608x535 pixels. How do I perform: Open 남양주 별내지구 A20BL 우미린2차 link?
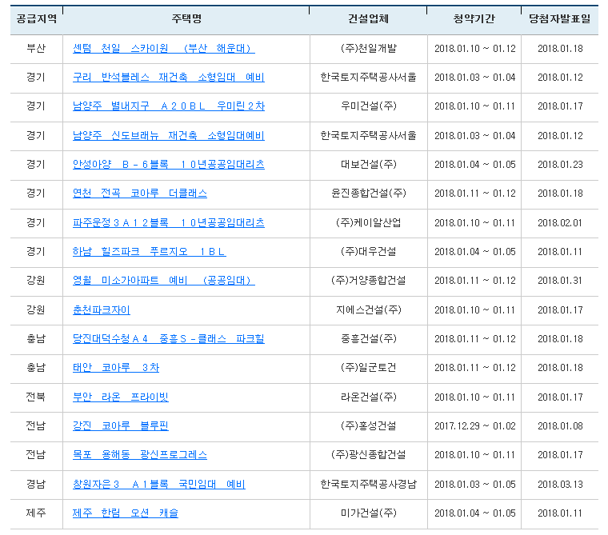168,106
